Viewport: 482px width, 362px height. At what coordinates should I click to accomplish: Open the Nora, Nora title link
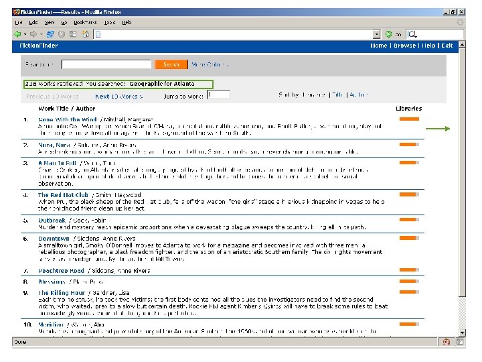coord(54,145)
